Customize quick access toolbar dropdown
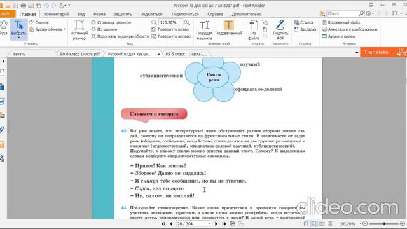 click(x=69, y=6)
